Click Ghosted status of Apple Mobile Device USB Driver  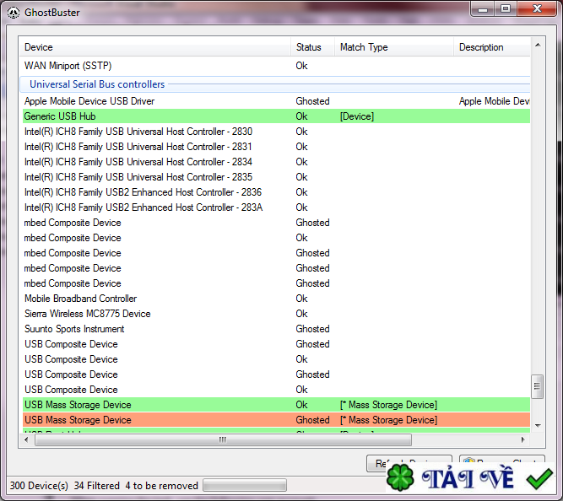(312, 101)
